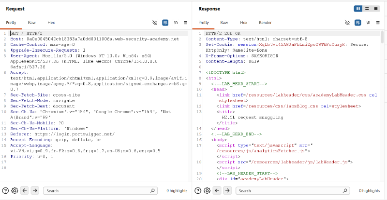Click the Content-Length: 8639 line
This screenshot has width=387, height=200.
tap(232, 61)
